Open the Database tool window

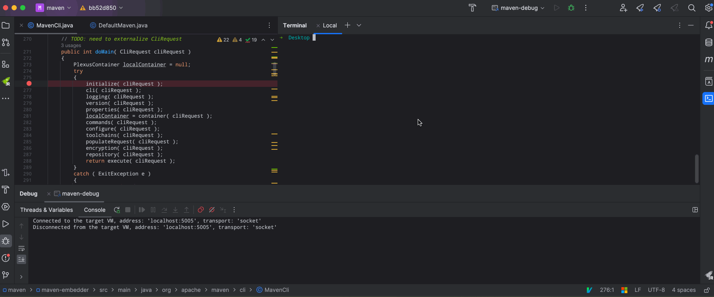(708, 42)
